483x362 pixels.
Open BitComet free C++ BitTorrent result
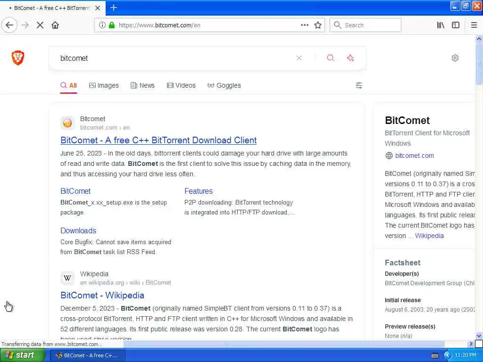(158, 140)
